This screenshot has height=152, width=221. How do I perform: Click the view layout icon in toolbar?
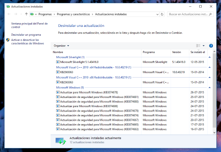pyautogui.click(x=198, y=46)
